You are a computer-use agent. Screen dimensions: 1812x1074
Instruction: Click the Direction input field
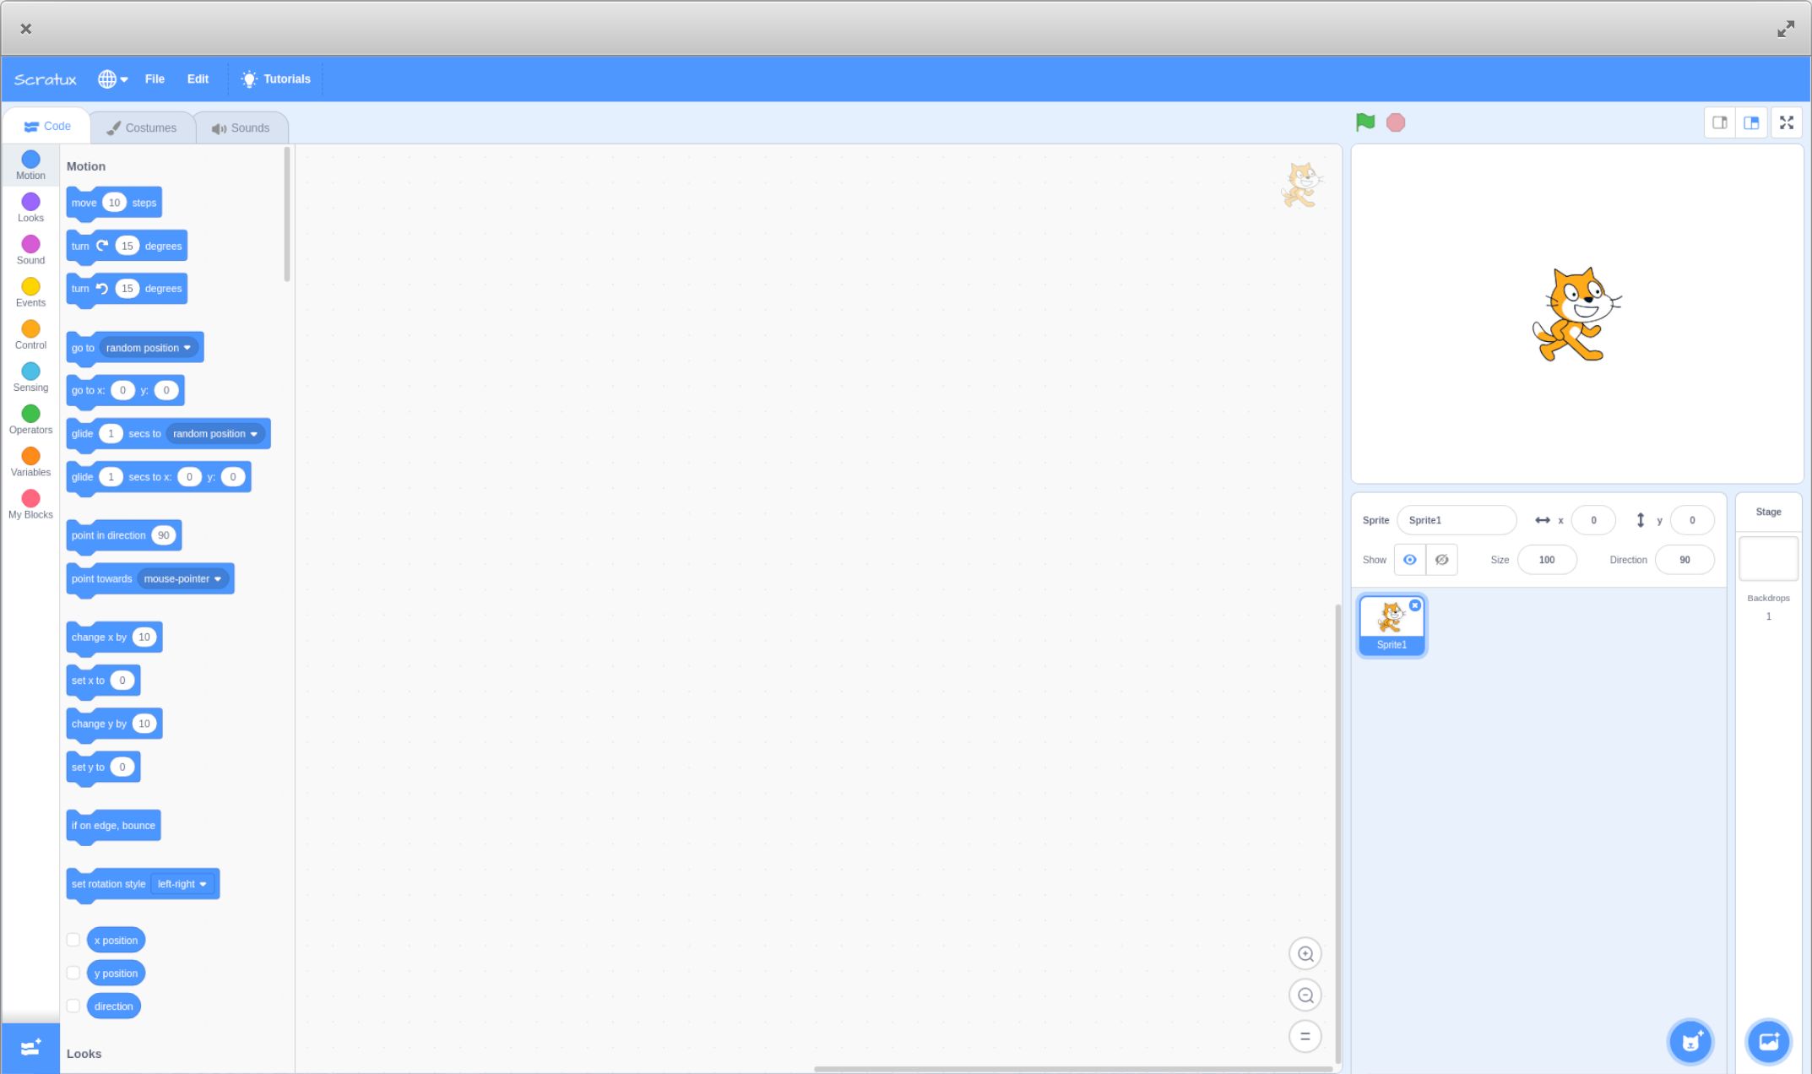click(1685, 559)
